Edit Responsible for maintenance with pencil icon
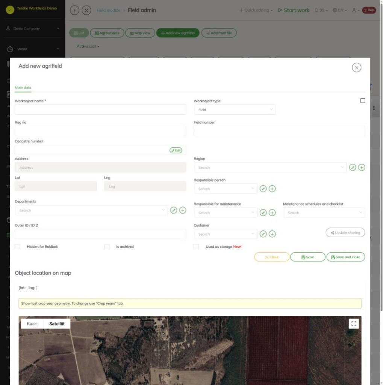Viewport: 383px width, 385px height. click(263, 213)
